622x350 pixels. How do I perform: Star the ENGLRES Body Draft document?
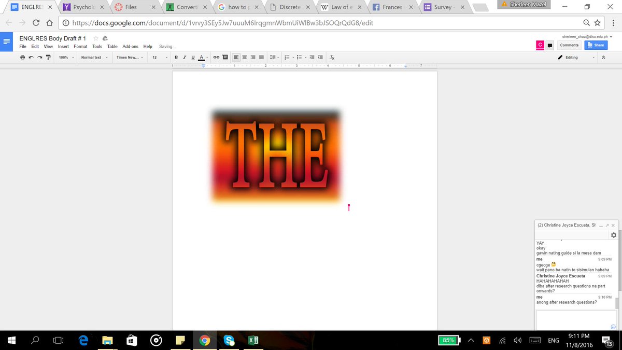pos(95,38)
